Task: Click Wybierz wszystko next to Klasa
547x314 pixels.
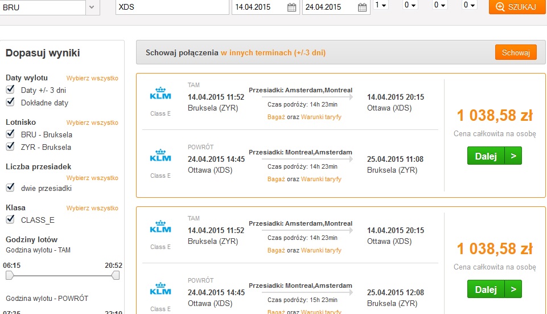Action: click(x=92, y=208)
